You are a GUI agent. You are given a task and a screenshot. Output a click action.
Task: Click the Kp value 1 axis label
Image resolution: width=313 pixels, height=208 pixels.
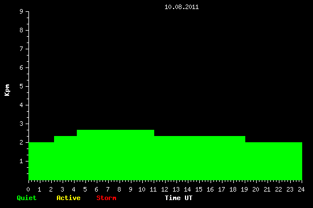point(22,161)
